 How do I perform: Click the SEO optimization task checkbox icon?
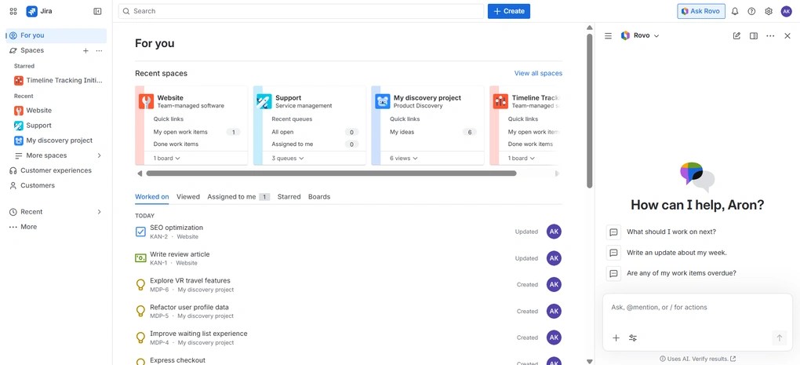[x=141, y=232]
